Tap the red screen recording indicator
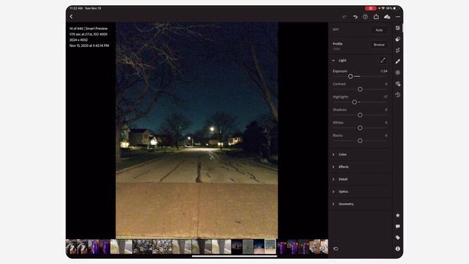Viewport: 469px width, 264px height. coord(370,8)
